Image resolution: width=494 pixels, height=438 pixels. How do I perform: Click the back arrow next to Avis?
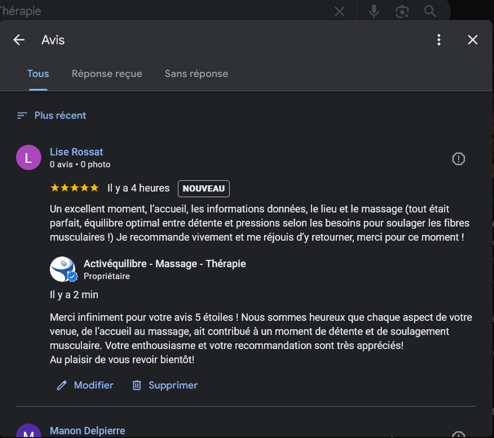(x=19, y=40)
